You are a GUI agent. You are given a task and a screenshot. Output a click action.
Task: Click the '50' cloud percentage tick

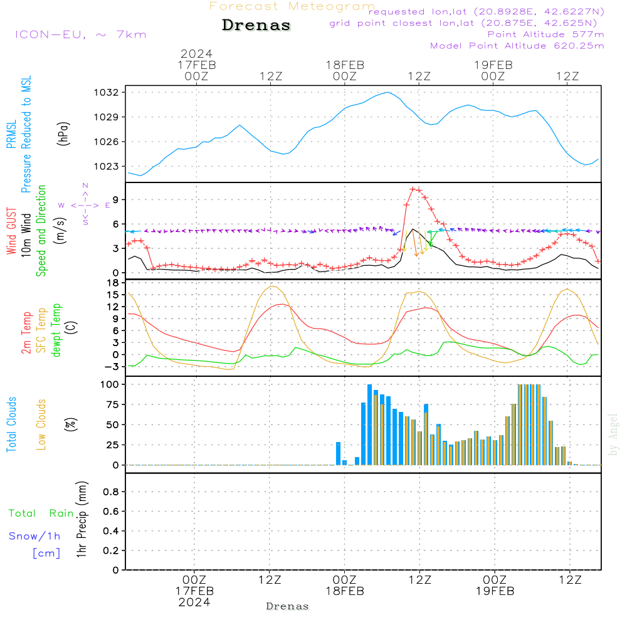click(113, 424)
